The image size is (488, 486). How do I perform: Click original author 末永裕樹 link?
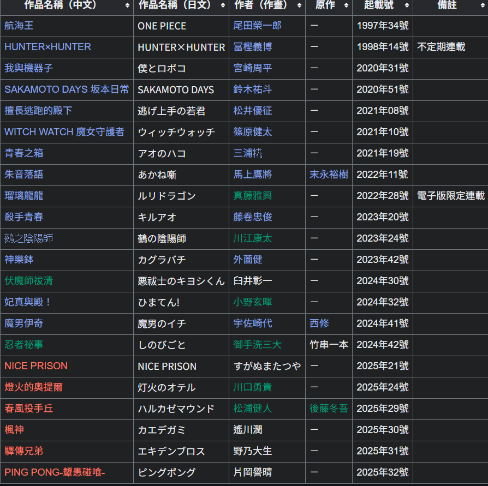click(329, 175)
